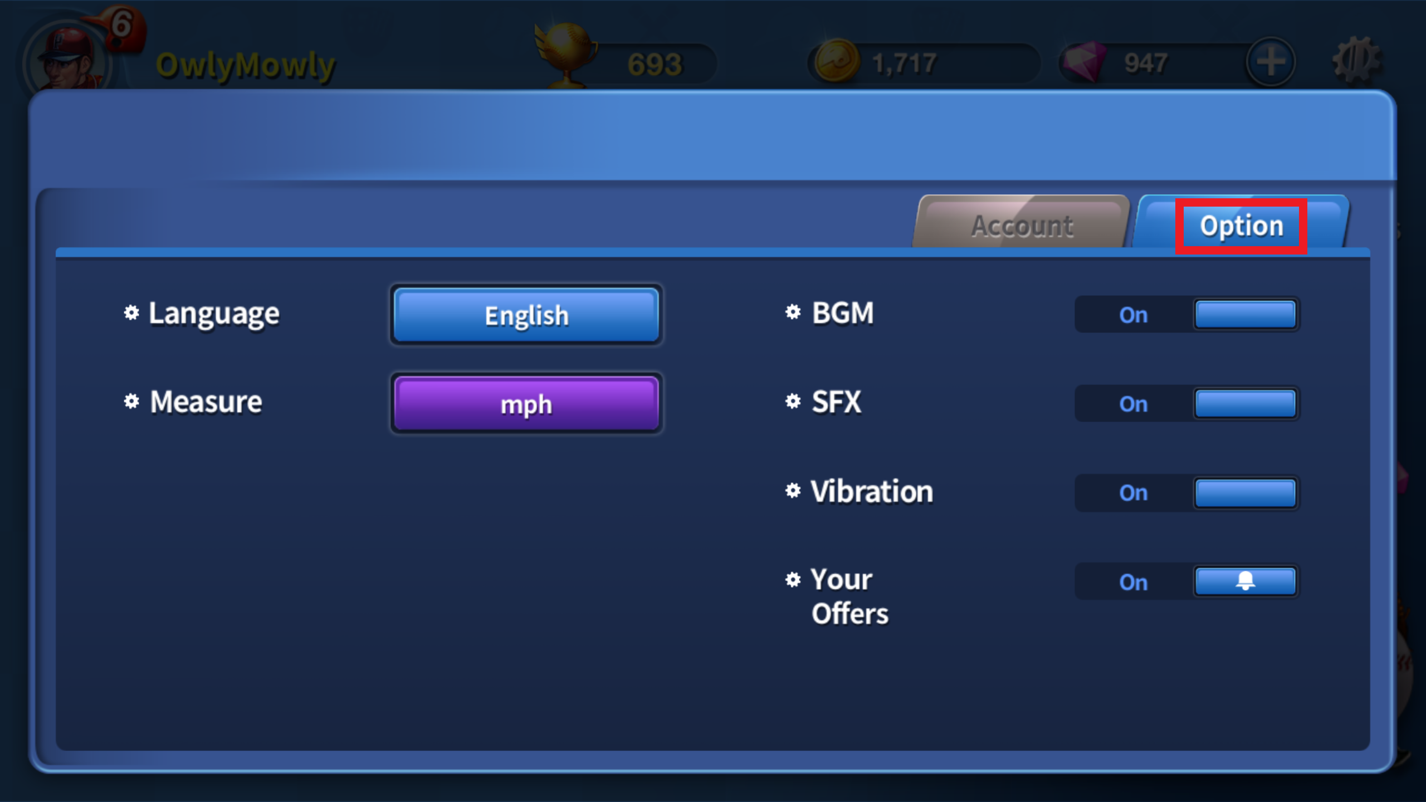The image size is (1426, 802).
Task: Toggle SFX on or off
Action: click(1244, 402)
